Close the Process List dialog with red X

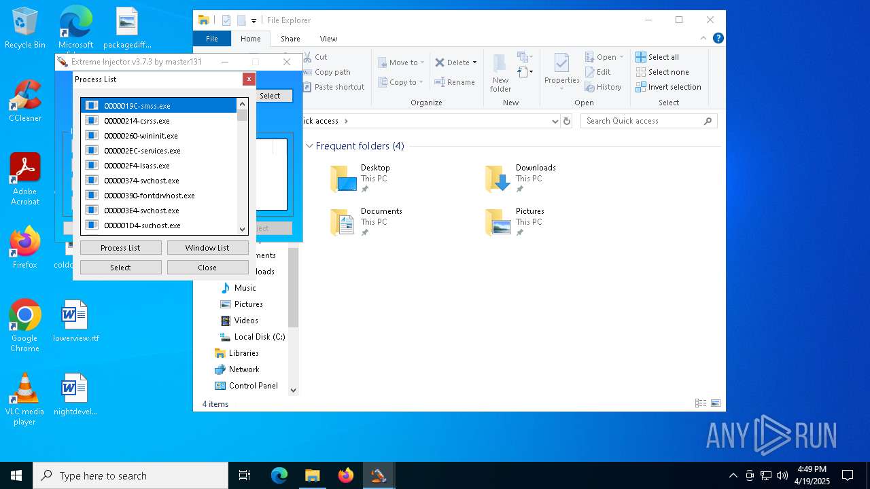[249, 79]
